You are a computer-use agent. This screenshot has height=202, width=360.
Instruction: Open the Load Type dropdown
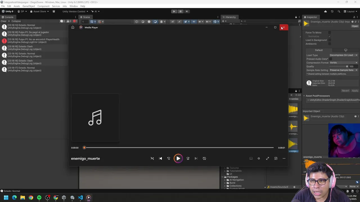point(343,55)
